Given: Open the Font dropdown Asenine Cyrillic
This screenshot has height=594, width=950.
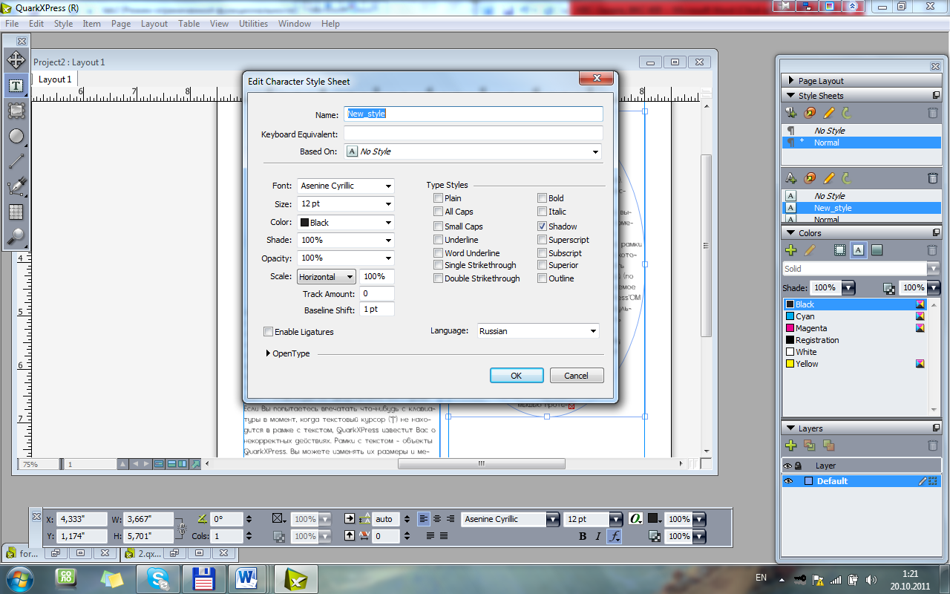Looking at the screenshot, I should tap(346, 186).
